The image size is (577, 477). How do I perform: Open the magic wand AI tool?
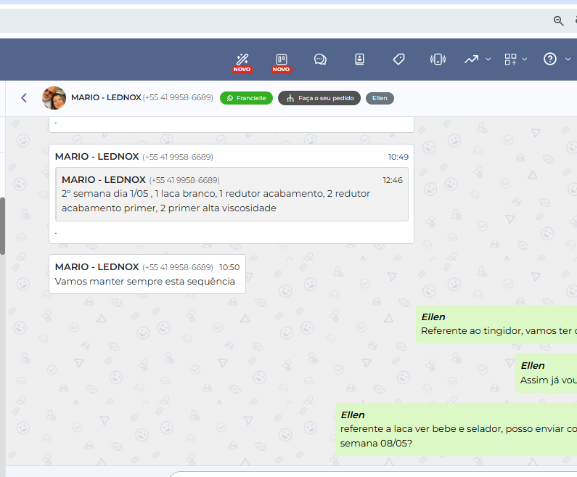242,60
